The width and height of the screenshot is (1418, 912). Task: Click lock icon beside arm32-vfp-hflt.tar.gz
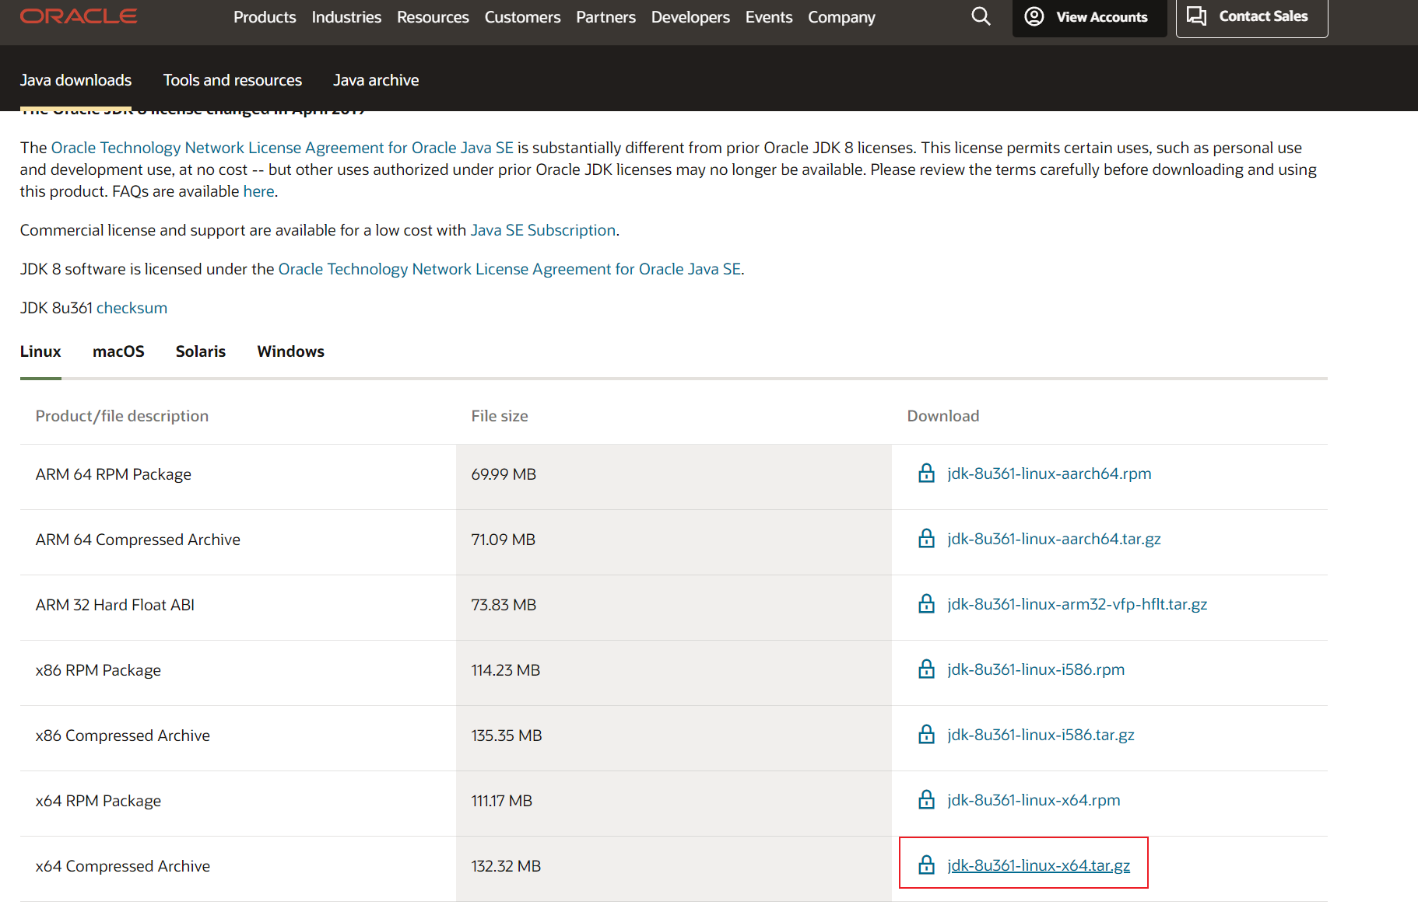(x=926, y=604)
